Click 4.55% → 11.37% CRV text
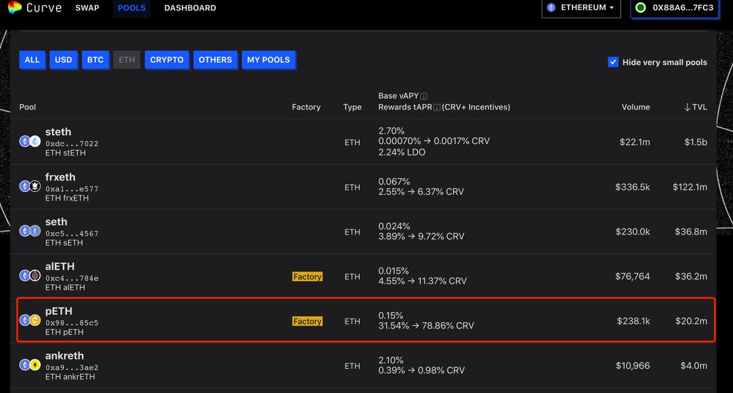Screen dimensions: 733x393 pos(422,281)
